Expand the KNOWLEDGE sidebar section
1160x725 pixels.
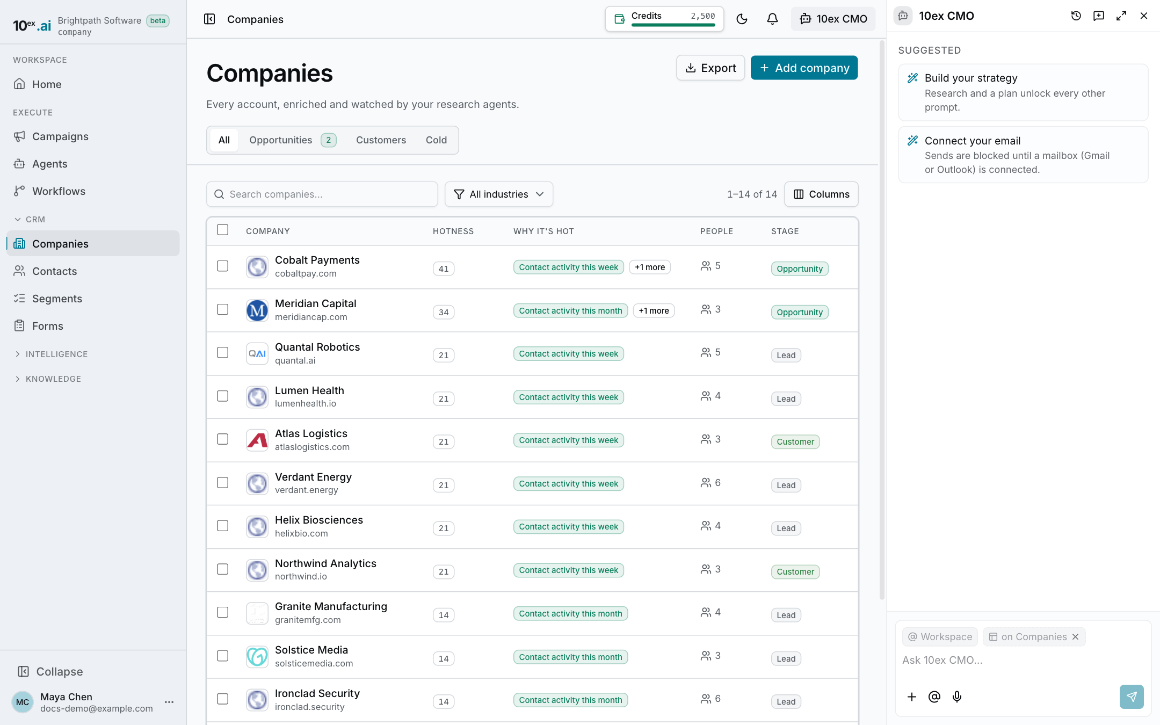(48, 379)
